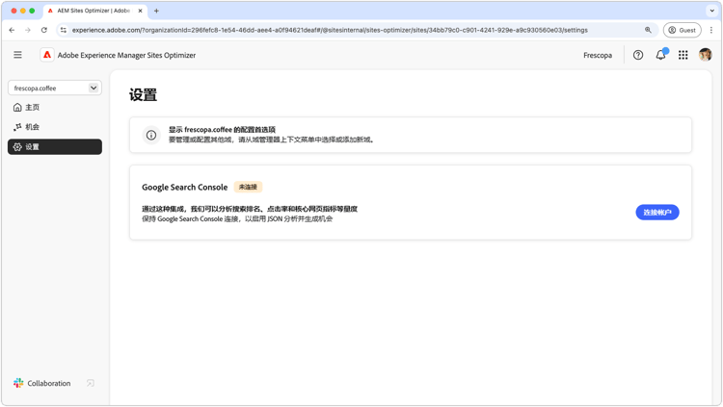Open the browser three-dot menu
Viewport: 723px width, 407px height.
[x=711, y=30]
